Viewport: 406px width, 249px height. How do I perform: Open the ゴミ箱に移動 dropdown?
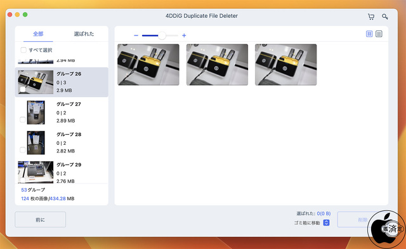[x=327, y=222]
